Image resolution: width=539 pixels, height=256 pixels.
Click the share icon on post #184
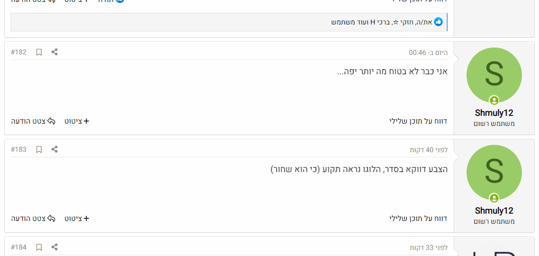54,247
